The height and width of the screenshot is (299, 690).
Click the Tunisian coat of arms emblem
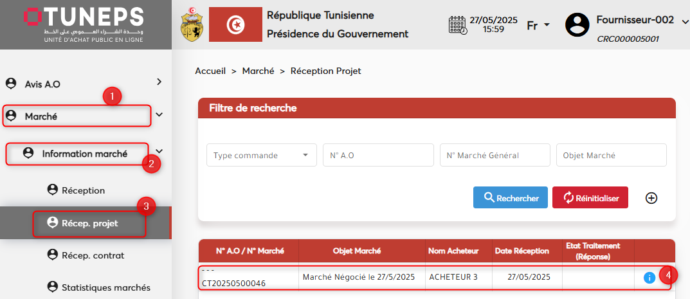(x=190, y=24)
